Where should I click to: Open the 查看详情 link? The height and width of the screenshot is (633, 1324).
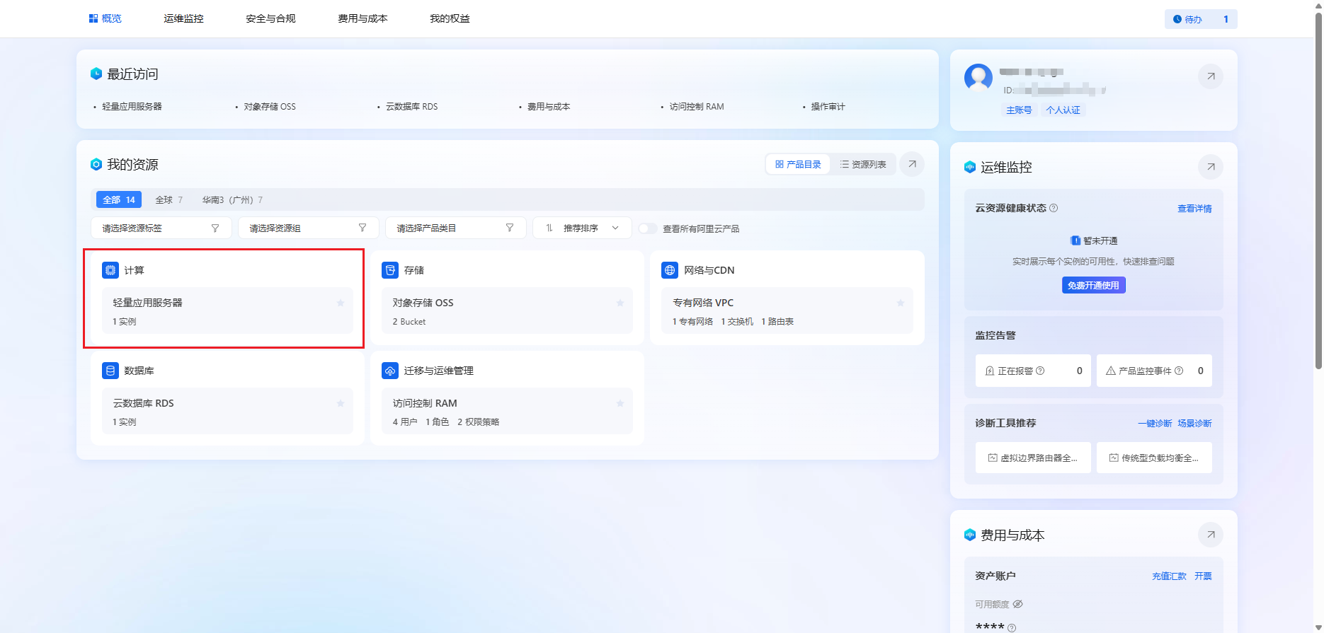point(1194,209)
